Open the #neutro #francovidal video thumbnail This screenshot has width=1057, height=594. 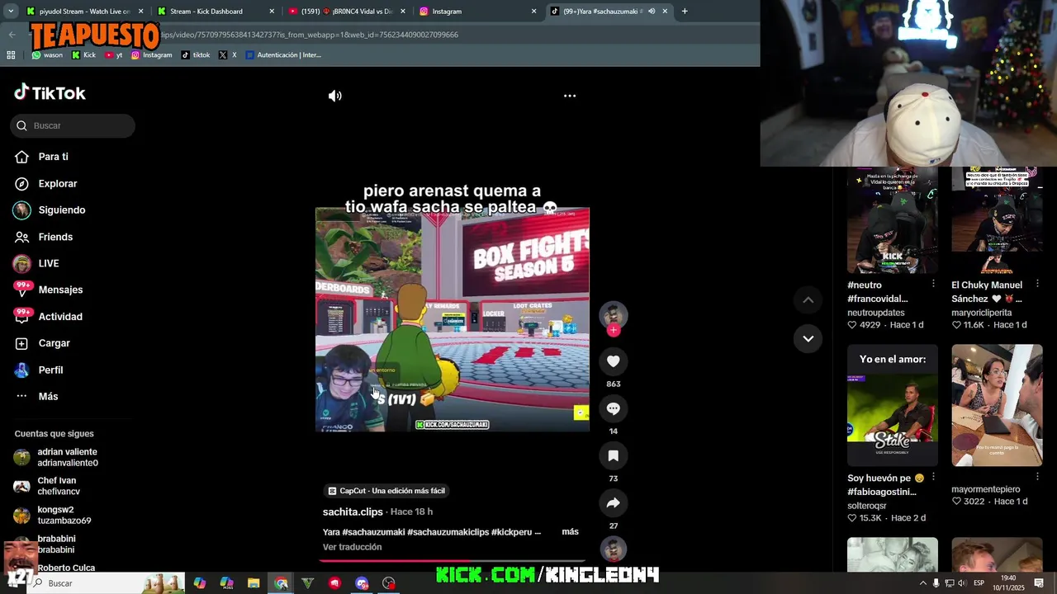(892, 220)
